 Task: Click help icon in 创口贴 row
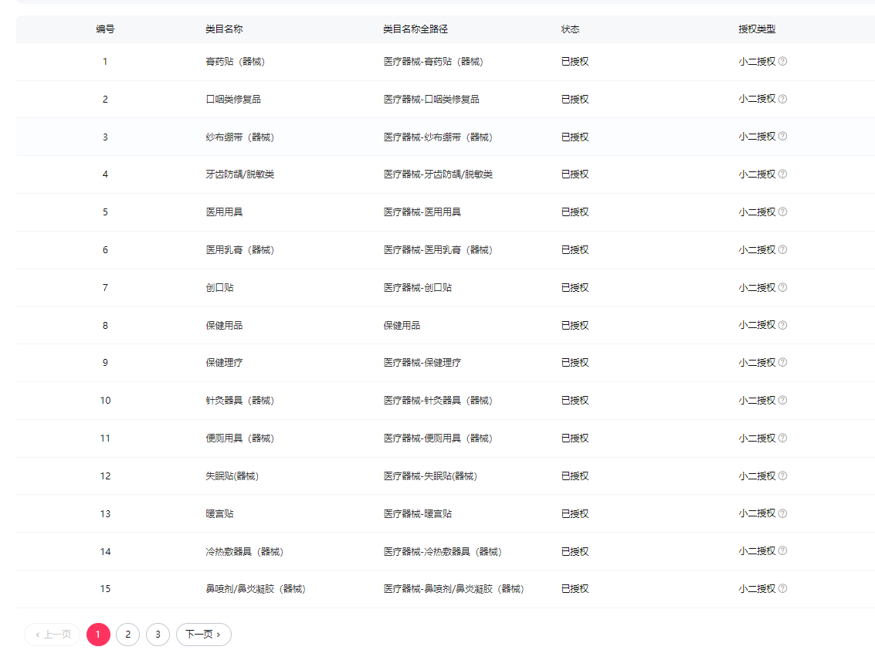point(782,287)
